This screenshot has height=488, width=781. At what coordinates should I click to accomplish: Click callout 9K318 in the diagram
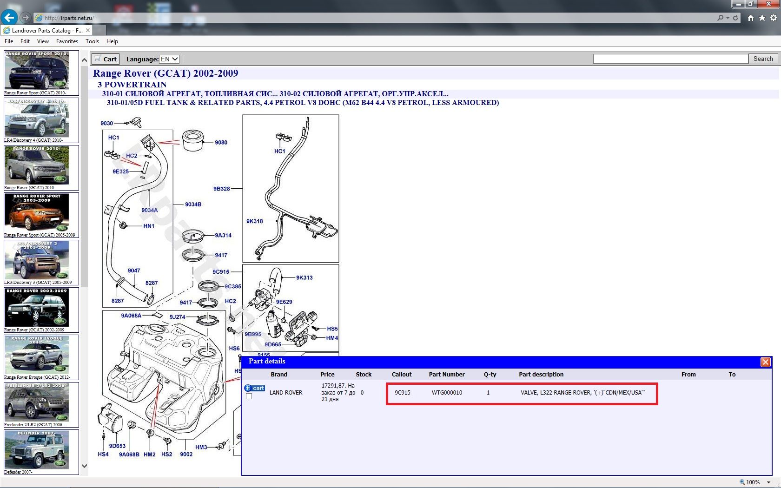(255, 221)
